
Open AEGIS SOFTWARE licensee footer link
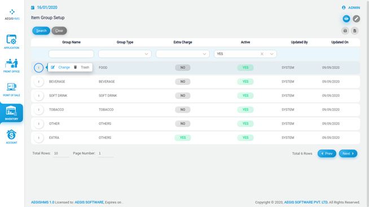(x=89, y=202)
